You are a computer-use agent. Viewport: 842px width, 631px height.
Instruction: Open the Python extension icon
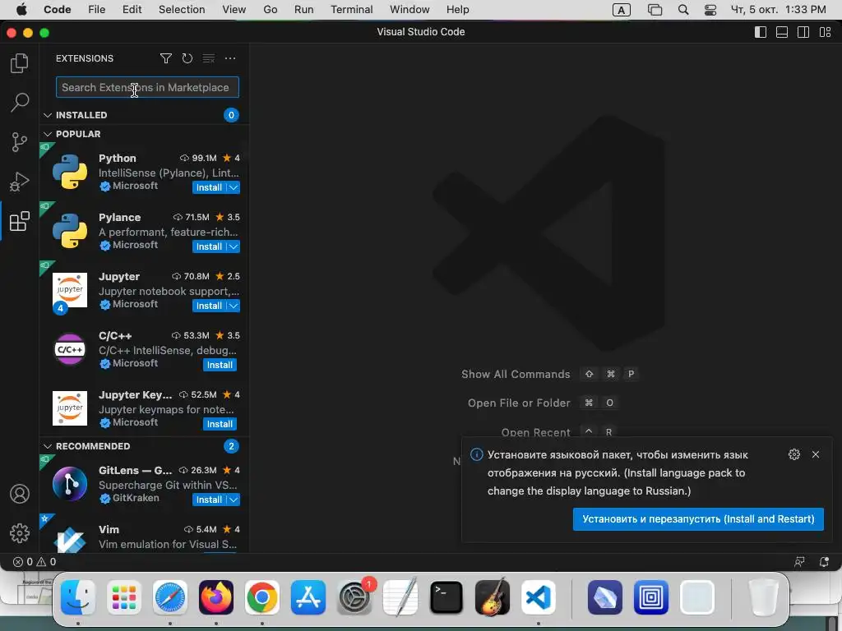70,172
